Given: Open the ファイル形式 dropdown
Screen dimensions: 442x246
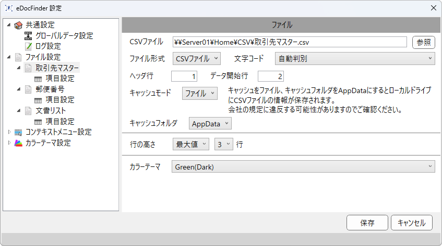Looking at the screenshot, I should [x=197, y=59].
